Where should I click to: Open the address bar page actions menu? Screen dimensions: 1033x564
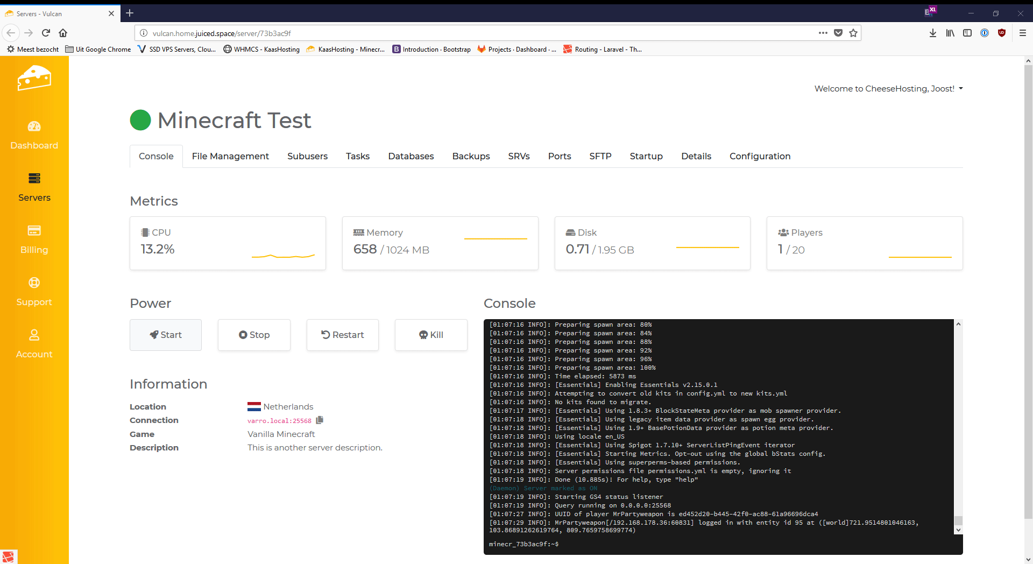[823, 33]
